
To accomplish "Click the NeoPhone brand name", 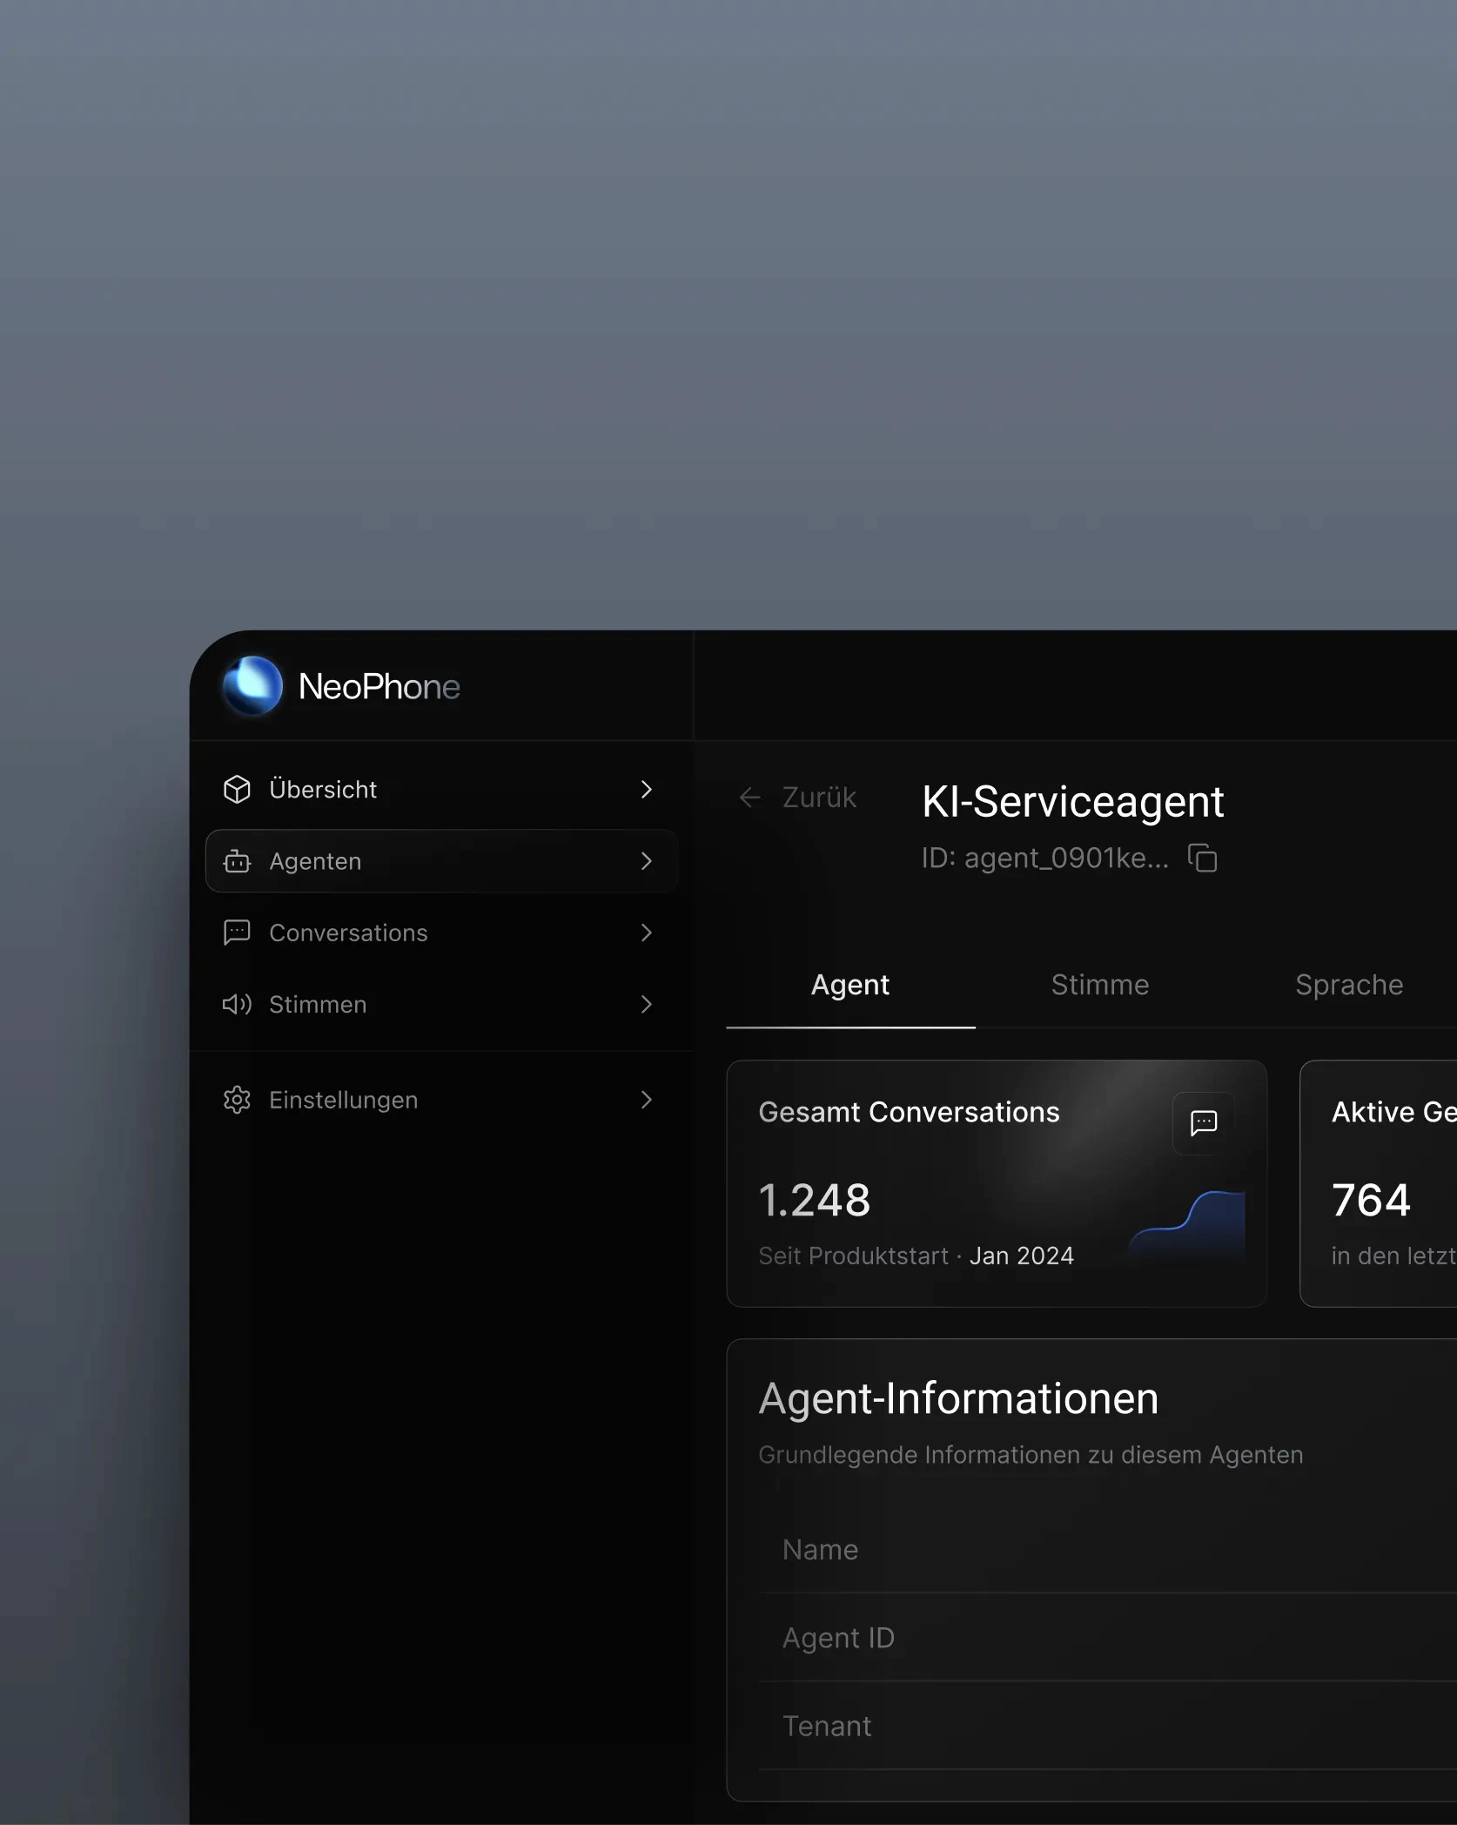I will tap(379, 686).
